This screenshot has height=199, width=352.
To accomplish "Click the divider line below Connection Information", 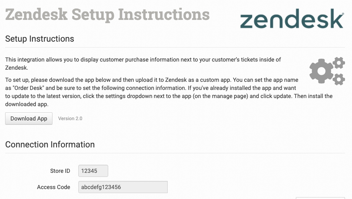I will [175, 153].
